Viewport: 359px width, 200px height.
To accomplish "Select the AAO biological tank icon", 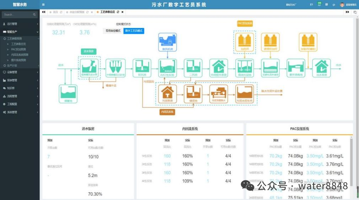I will click(x=167, y=68).
